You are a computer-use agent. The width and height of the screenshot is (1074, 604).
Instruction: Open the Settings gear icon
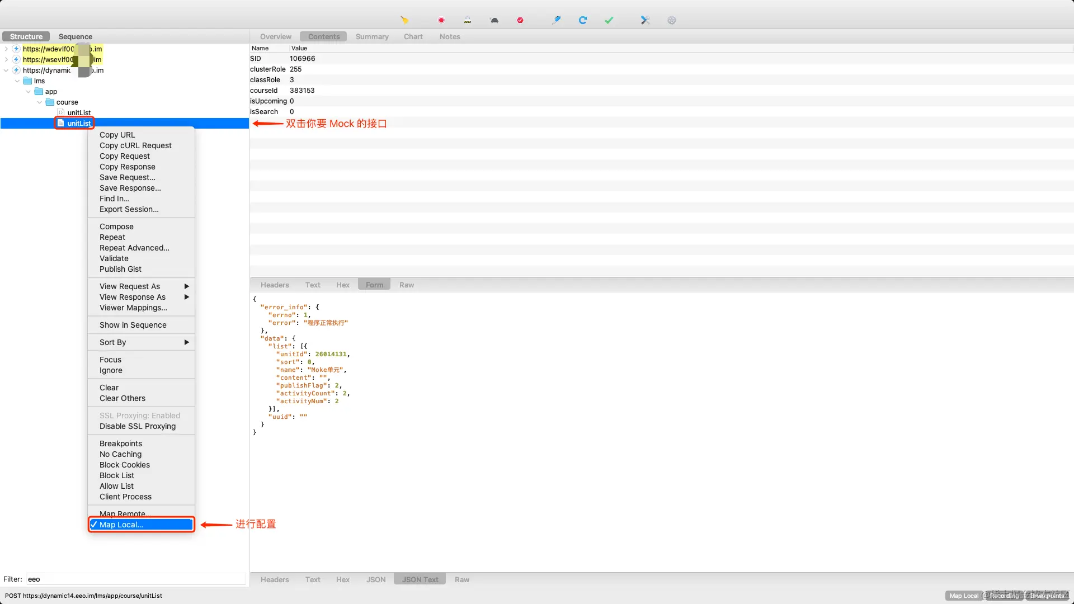[x=672, y=20]
